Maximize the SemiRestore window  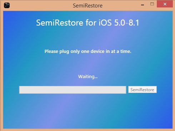point(152,4)
